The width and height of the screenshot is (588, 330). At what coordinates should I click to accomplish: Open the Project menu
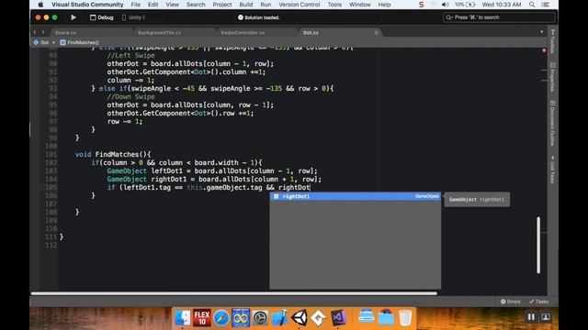point(222,5)
